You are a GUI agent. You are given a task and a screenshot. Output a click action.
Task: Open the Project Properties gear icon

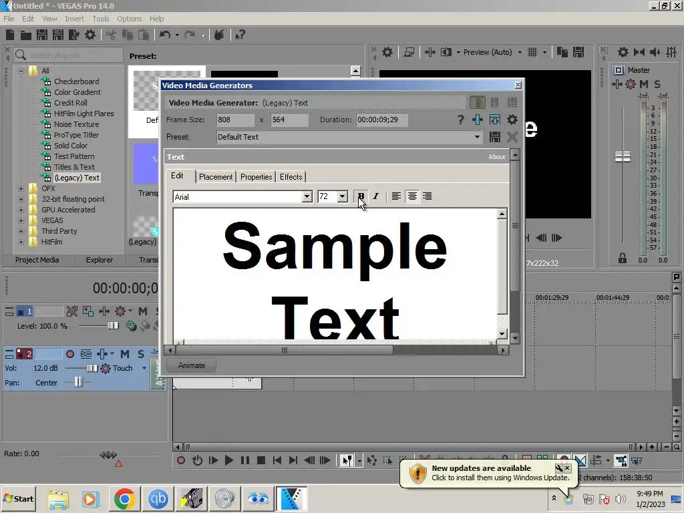click(x=90, y=35)
